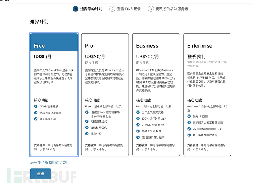
Task: Click the step 3 number circle
Action: coord(151,9)
